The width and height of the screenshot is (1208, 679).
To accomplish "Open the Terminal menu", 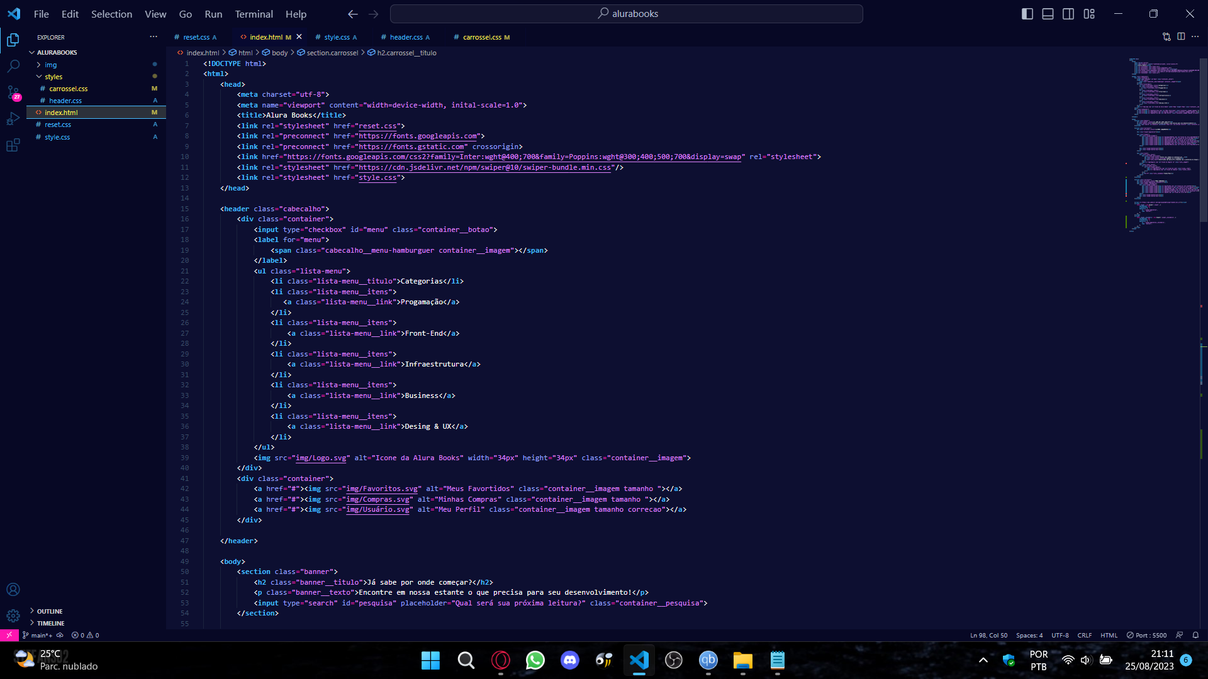I will click(x=254, y=14).
